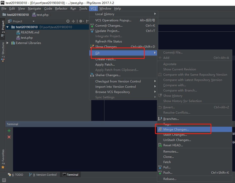Add a new terminal session with plus icon
The image size is (235, 183).
click(x=9, y=131)
